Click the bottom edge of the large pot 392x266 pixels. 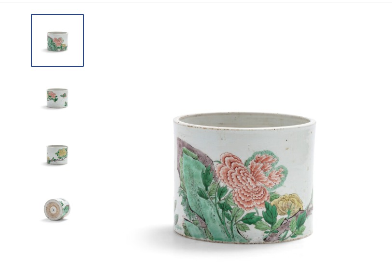[x=244, y=241]
